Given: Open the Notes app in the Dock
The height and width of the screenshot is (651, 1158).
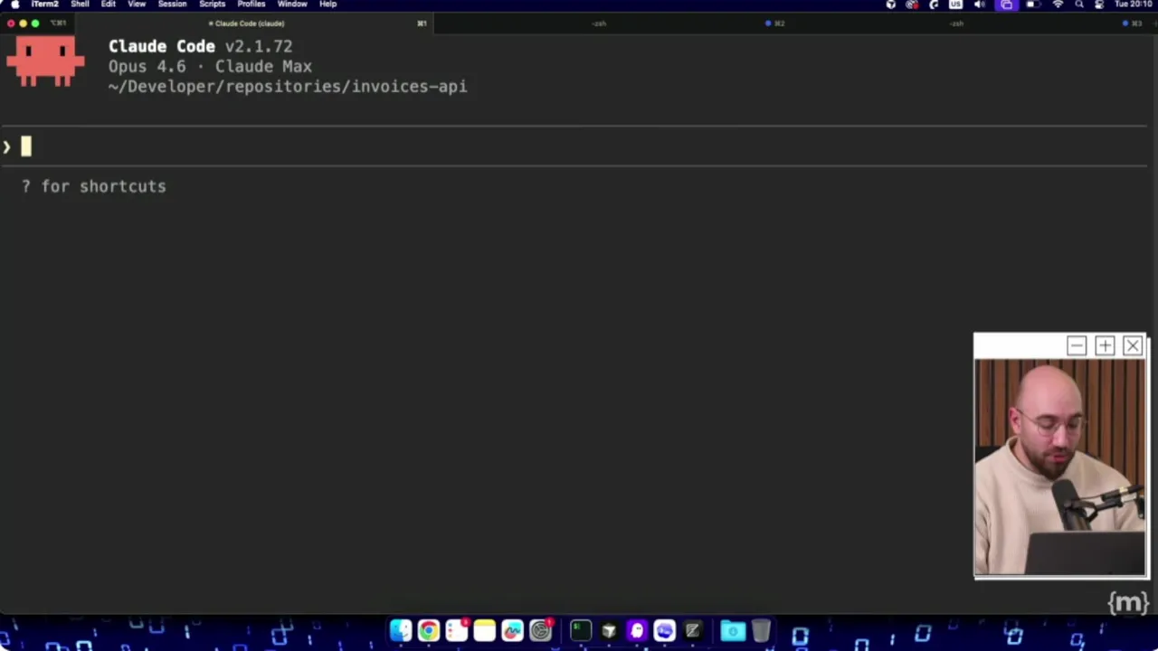Looking at the screenshot, I should 485,630.
